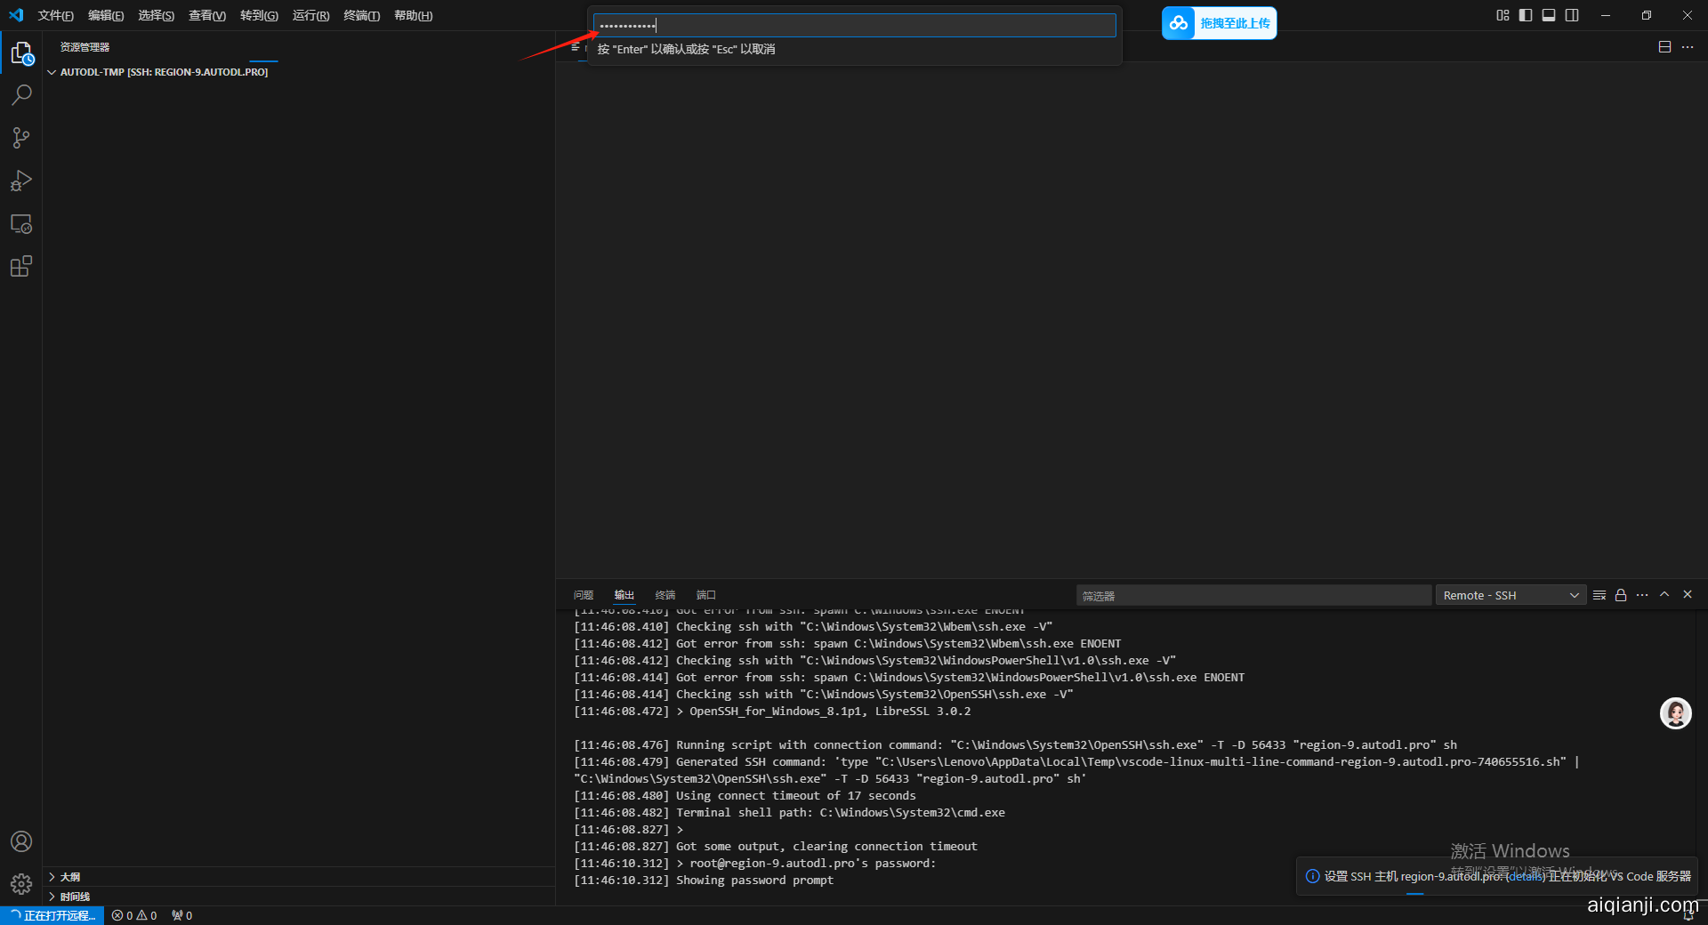Expand the 时间线 timeline section

coord(75,897)
